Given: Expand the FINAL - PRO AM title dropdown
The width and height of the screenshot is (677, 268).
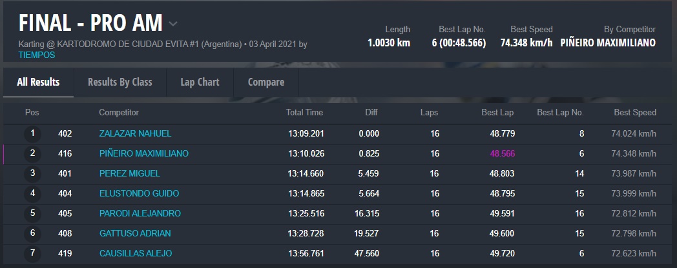Looking at the screenshot, I should pos(173,24).
